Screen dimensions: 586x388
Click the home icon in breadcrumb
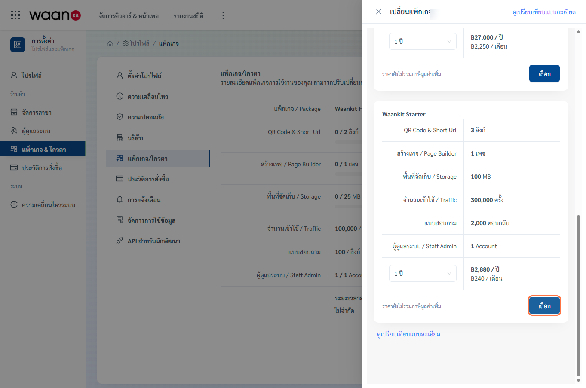110,43
